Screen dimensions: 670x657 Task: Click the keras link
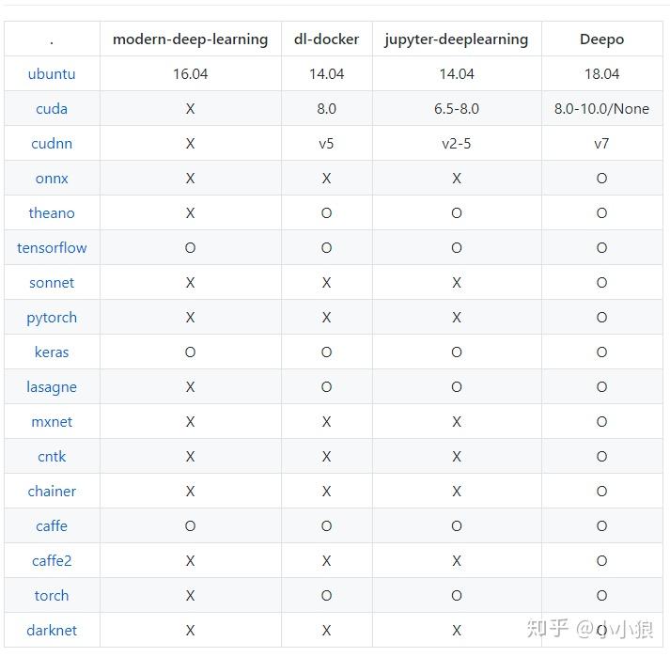tap(52, 352)
